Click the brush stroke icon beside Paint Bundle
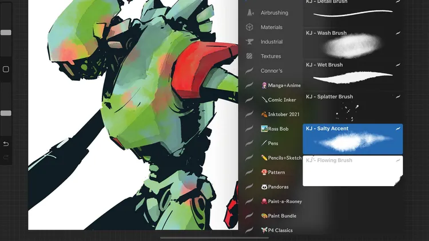Image resolution: width=429 pixels, height=241 pixels. (249, 216)
